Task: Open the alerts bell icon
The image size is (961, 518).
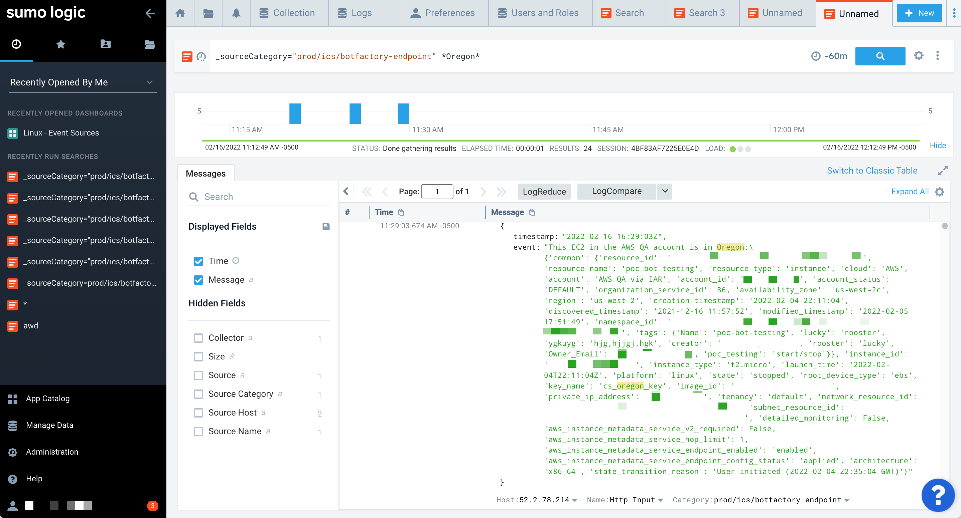Action: tap(236, 13)
